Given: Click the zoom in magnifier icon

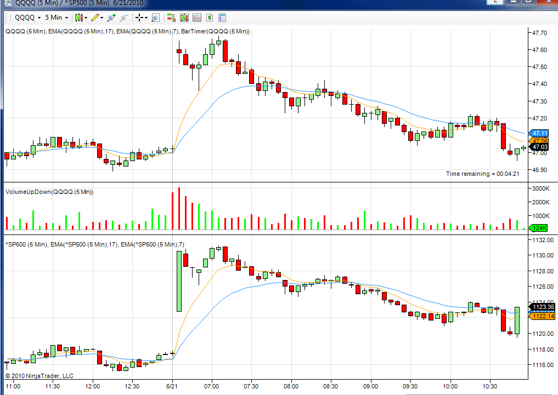Looking at the screenshot, I should [111, 18].
